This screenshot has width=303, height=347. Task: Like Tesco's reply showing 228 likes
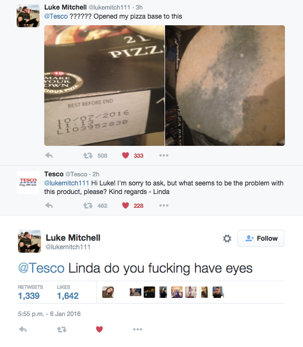125,206
